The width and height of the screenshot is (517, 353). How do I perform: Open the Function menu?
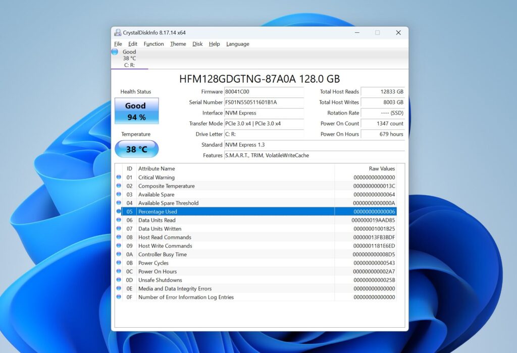(153, 44)
